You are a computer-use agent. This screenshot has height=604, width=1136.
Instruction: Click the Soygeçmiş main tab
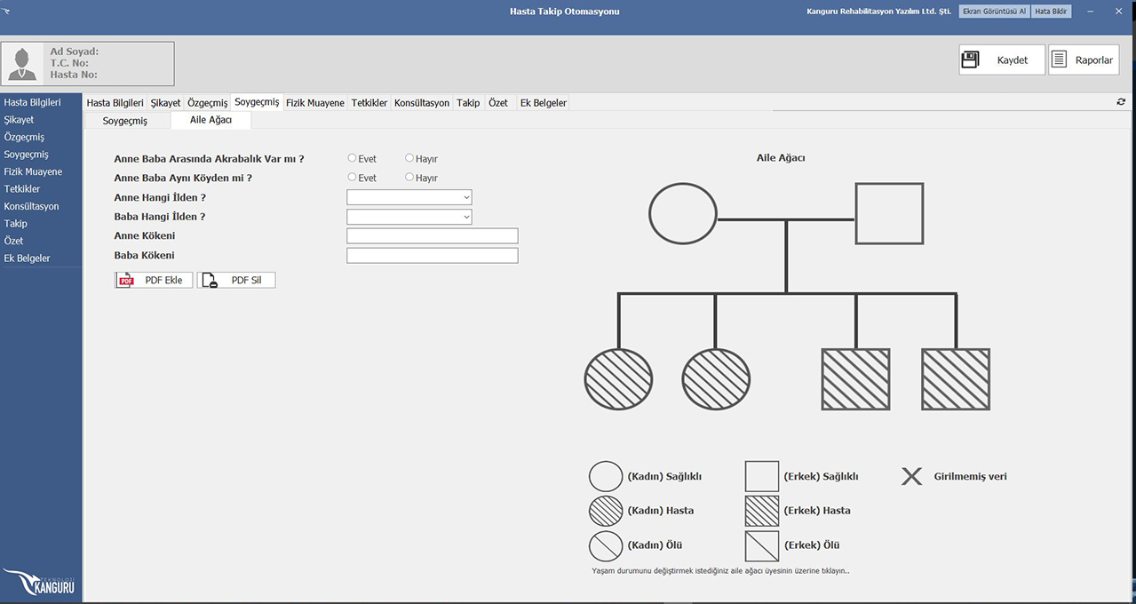(x=257, y=102)
